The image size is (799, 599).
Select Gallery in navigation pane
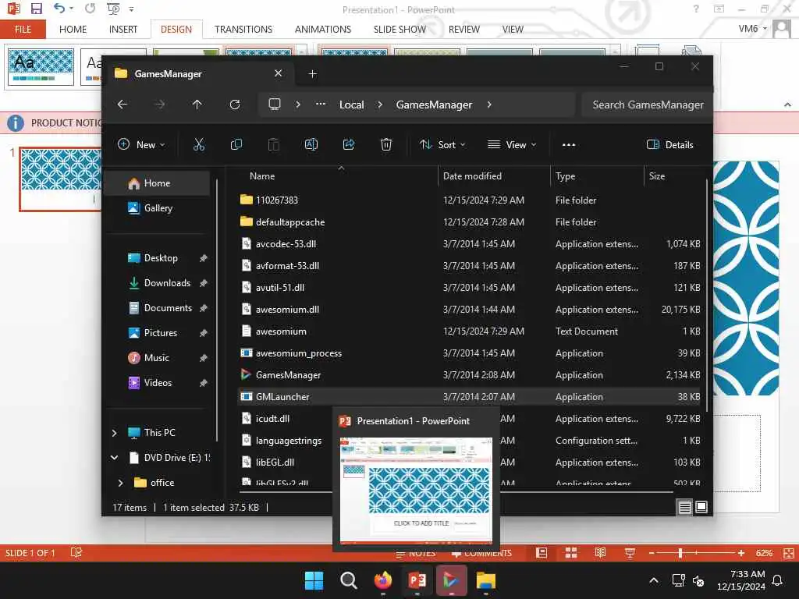[x=157, y=208]
